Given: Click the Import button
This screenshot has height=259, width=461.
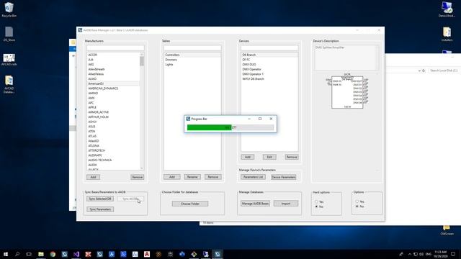Looking at the screenshot, I should (286, 204).
